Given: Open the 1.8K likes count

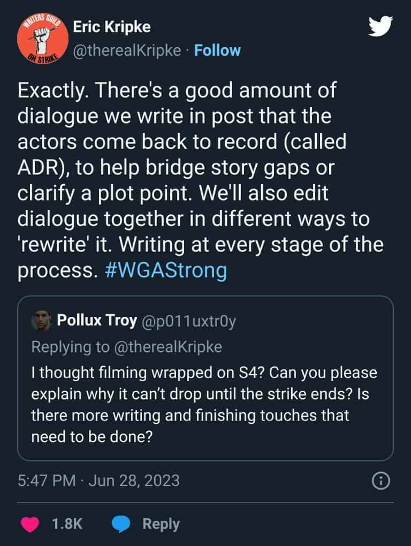Looking at the screenshot, I should coord(66,524).
